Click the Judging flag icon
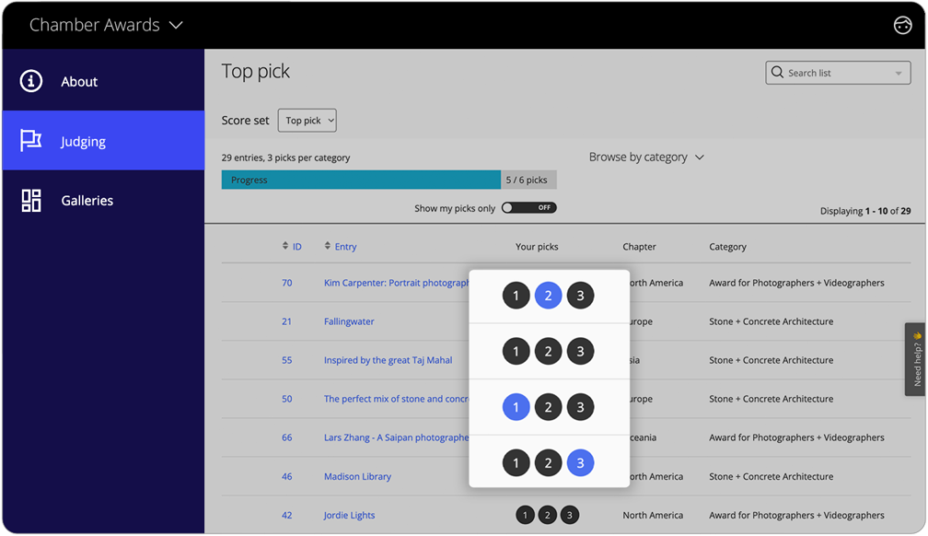928x536 pixels. 29,140
